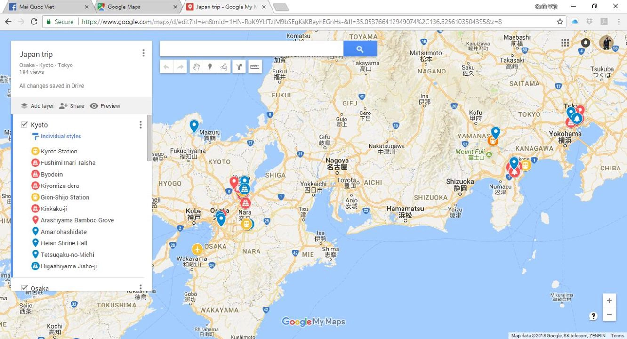Select Fushimi Inari Taisha in the list

tap(68, 163)
